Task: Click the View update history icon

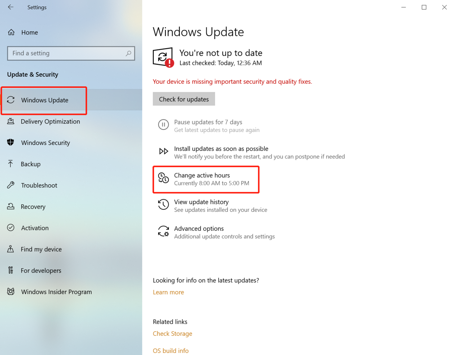Action: click(x=163, y=204)
